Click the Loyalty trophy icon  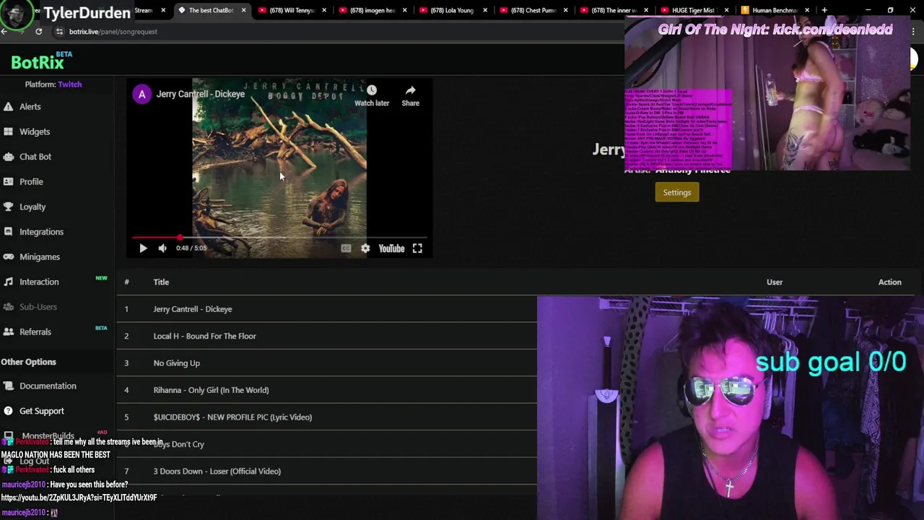click(8, 207)
